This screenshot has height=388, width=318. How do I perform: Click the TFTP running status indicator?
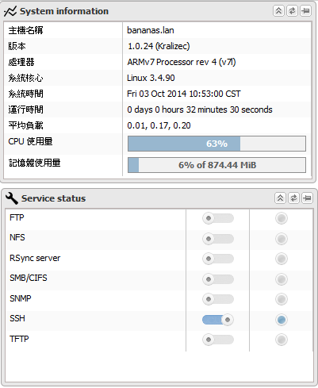[282, 340]
